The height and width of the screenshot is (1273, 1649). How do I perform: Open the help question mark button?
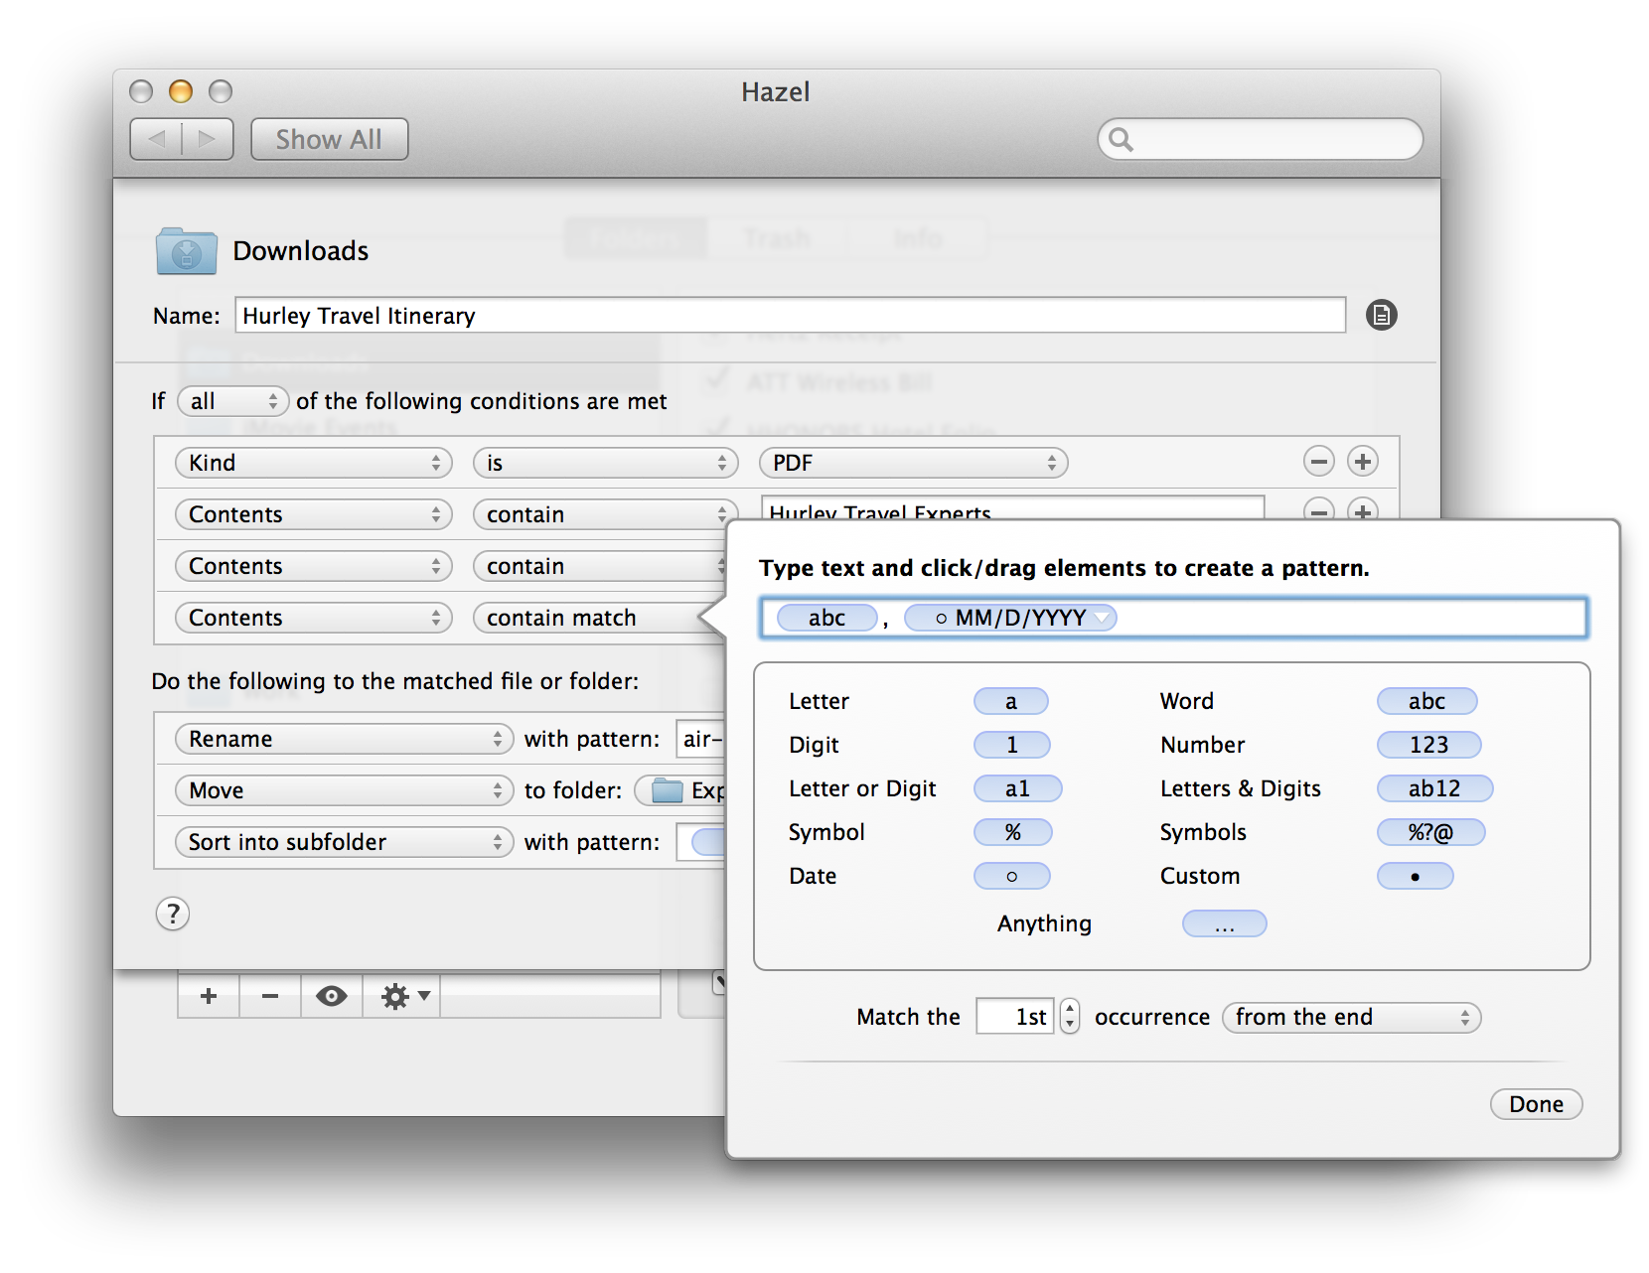(x=173, y=914)
